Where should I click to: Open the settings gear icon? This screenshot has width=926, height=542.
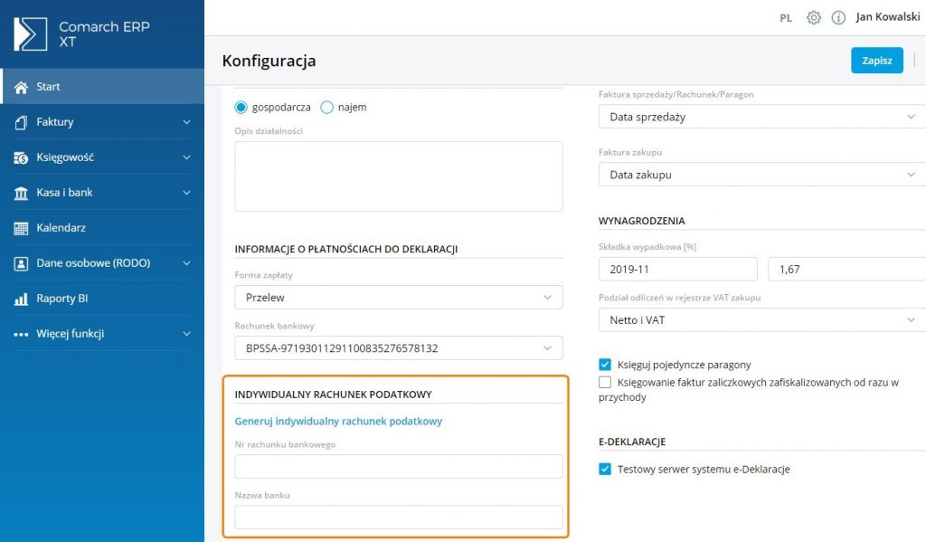813,17
